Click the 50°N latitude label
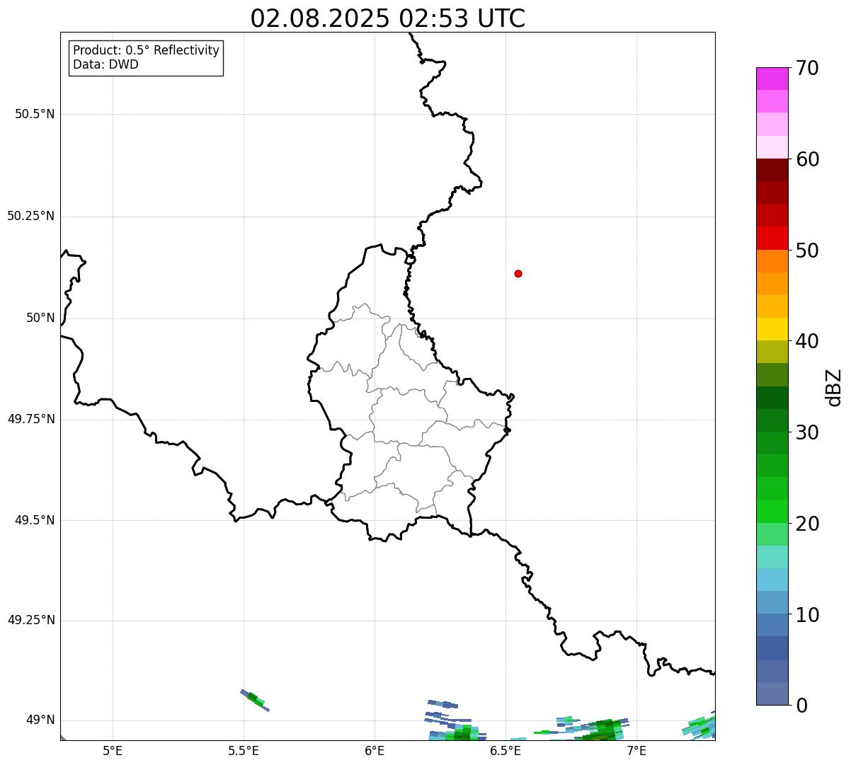The image size is (851, 765). [40, 318]
